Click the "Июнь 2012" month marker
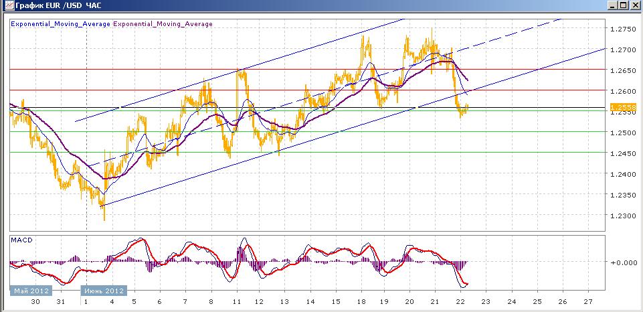Image resolution: width=643 pixels, height=312 pixels. click(104, 291)
